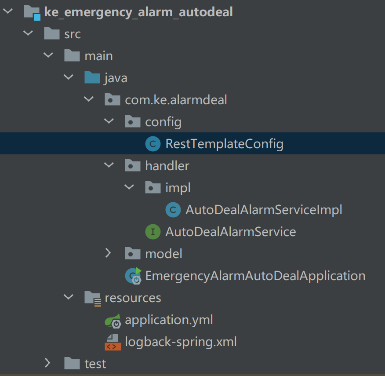
Task: Click the XML file icon for logback-spring.xml
Action: [x=113, y=341]
